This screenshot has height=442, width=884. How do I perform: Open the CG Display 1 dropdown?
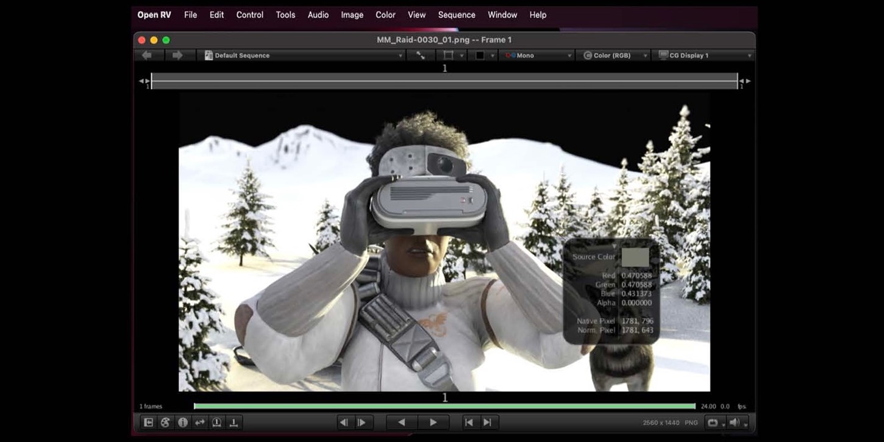click(701, 55)
